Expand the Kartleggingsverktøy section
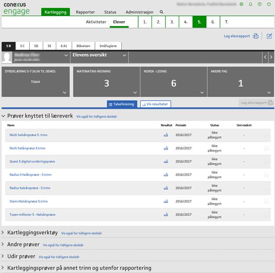 coord(4,232)
